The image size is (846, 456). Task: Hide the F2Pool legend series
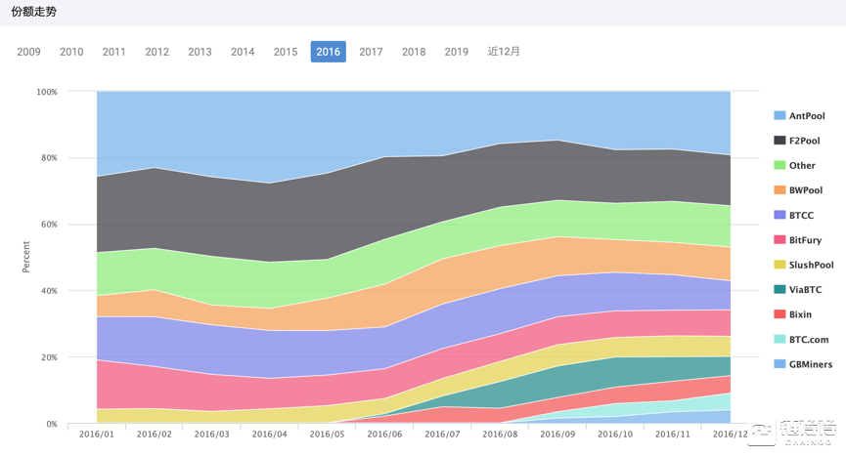(x=804, y=141)
